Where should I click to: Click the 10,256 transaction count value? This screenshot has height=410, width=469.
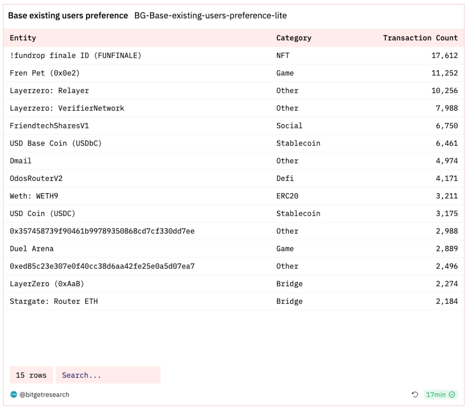[x=445, y=91]
